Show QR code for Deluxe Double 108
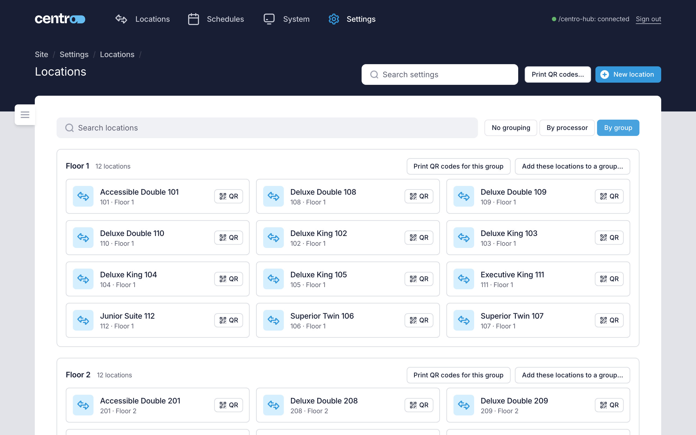Viewport: 696px width, 435px height. 419,196
